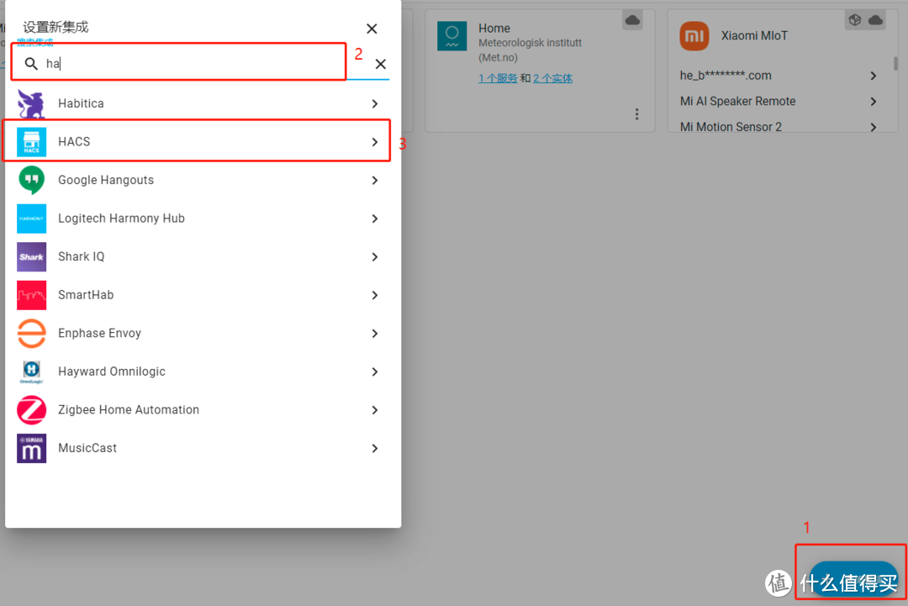Click the Met.no Home card icon
The width and height of the screenshot is (908, 606).
tap(451, 36)
